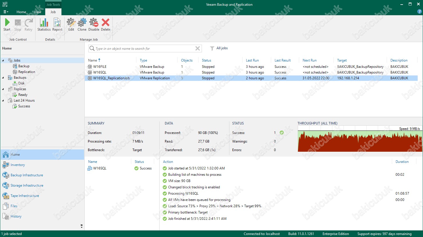This screenshot has width=423, height=237.
Task: Click the Action column header
Action: coord(168,162)
